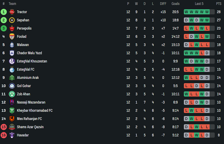Click the rank 1 position badge
224x144 pixels.
[3, 12]
